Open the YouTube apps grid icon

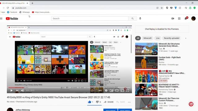[x=179, y=18]
